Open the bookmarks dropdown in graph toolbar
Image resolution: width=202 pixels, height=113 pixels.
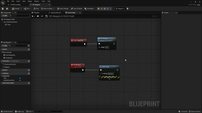pos(33,16)
